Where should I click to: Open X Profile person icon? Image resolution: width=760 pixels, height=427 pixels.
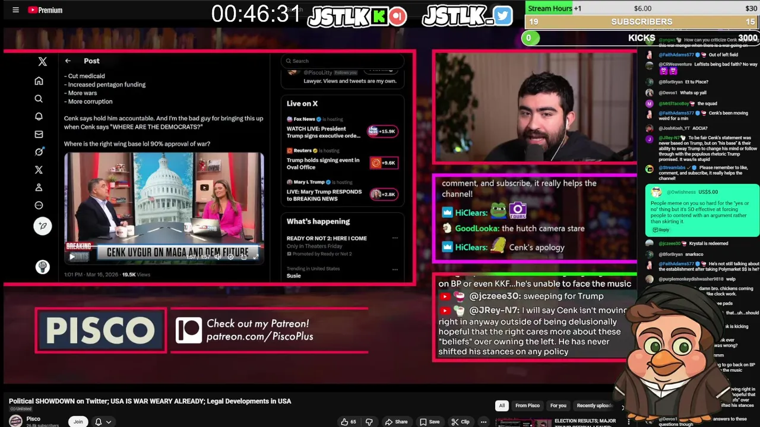coord(39,187)
